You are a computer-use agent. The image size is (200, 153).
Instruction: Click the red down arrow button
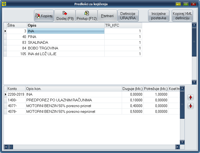(x=191, y=106)
